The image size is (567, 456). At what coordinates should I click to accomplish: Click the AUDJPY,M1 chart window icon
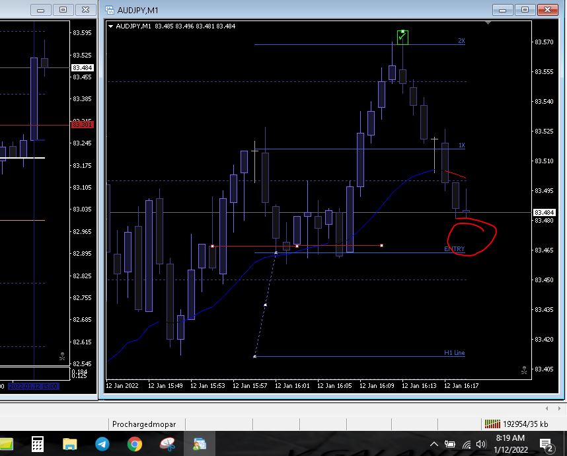pos(110,10)
